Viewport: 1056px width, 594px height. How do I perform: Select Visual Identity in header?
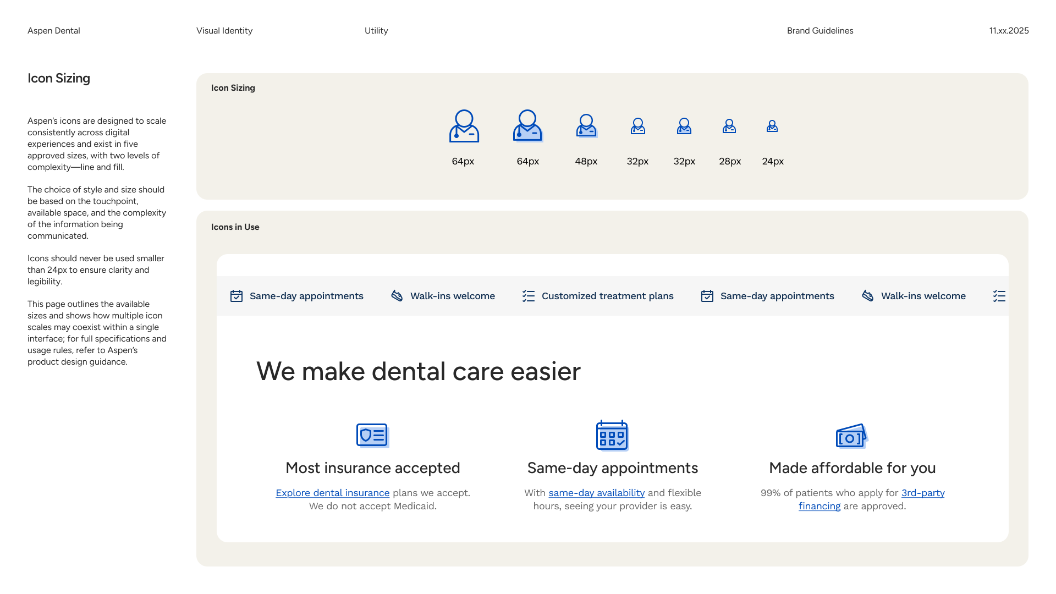click(x=224, y=31)
